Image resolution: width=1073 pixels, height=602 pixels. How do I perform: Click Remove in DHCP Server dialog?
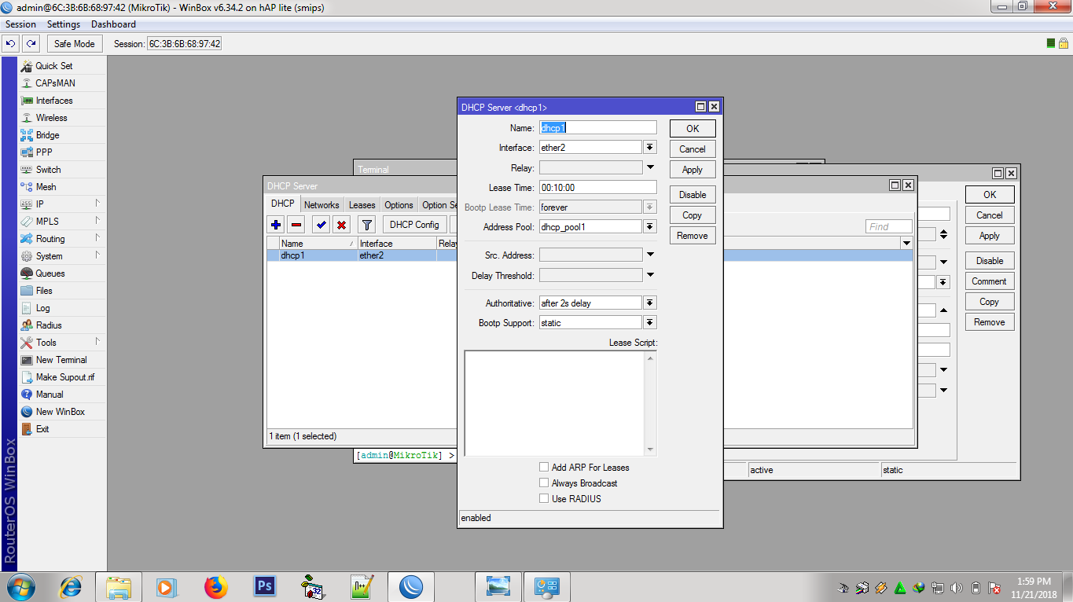coord(693,236)
